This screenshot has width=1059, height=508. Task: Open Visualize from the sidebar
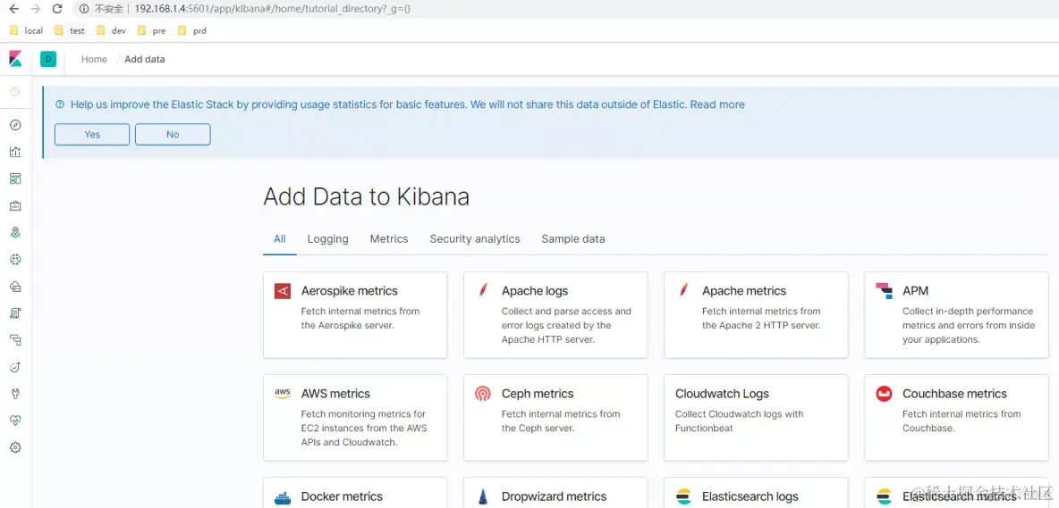(x=15, y=152)
